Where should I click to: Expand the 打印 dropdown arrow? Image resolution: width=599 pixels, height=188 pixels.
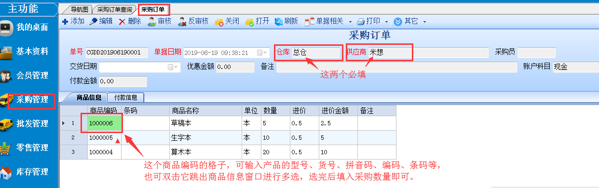click(x=386, y=22)
